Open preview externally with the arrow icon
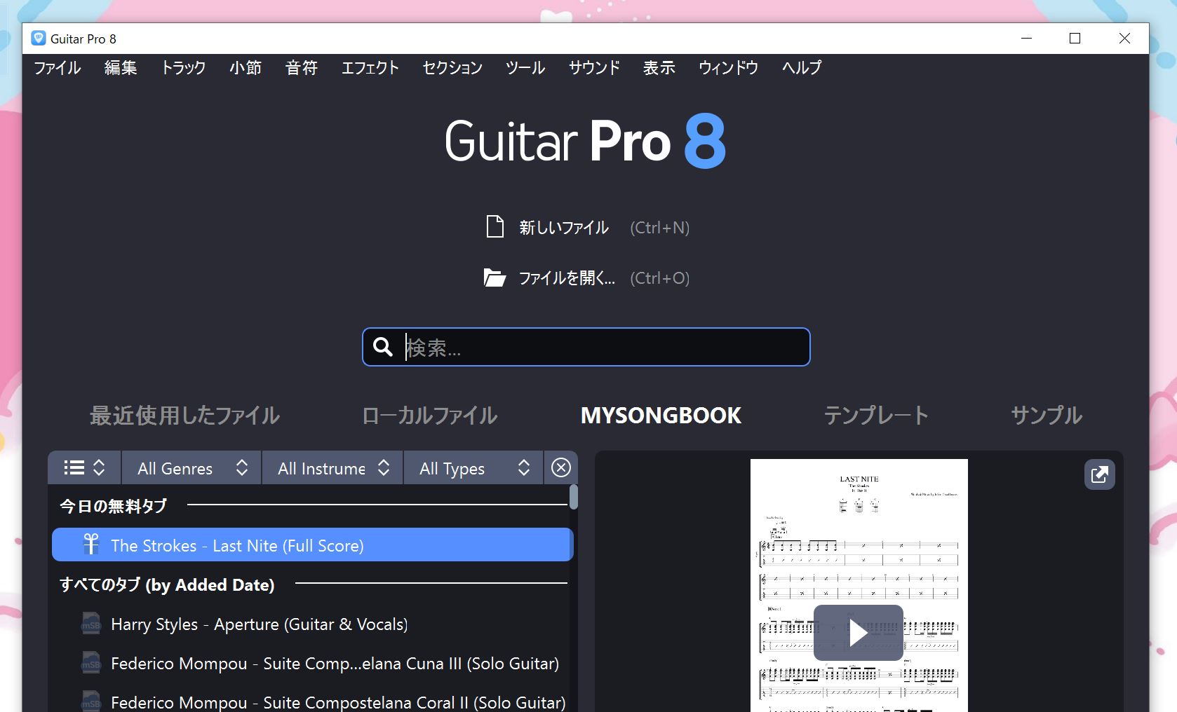Viewport: 1177px width, 712px height. tap(1099, 474)
